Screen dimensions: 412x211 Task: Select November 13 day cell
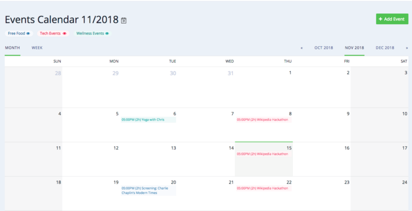tap(149, 160)
